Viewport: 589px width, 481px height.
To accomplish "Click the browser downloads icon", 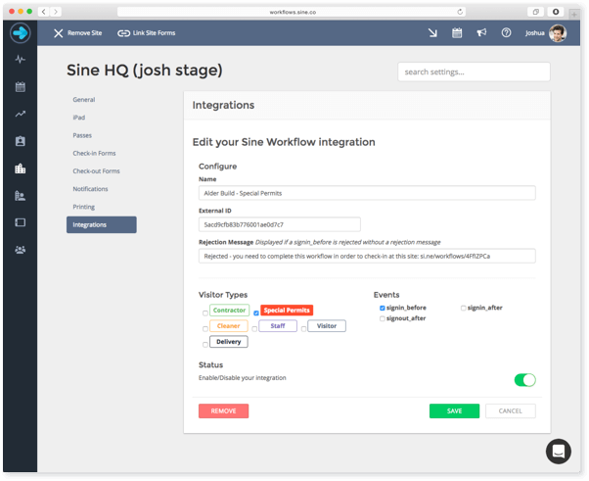I will click(x=556, y=12).
